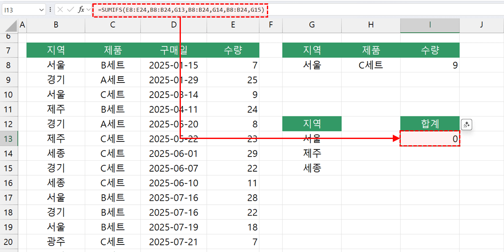Open Insert Function via the fx icon
504x252 pixels.
(x=80, y=10)
